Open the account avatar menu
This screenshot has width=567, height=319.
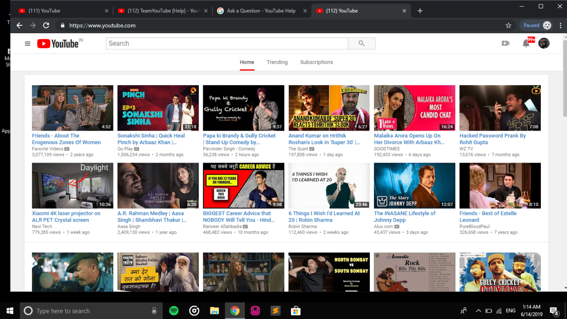point(544,43)
